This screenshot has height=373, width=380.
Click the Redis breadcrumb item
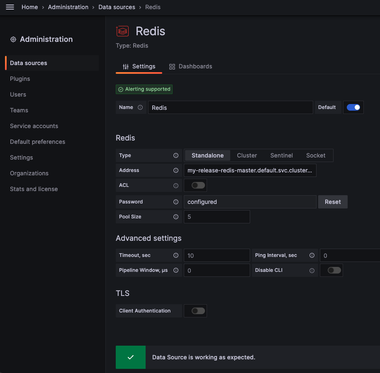(x=153, y=7)
